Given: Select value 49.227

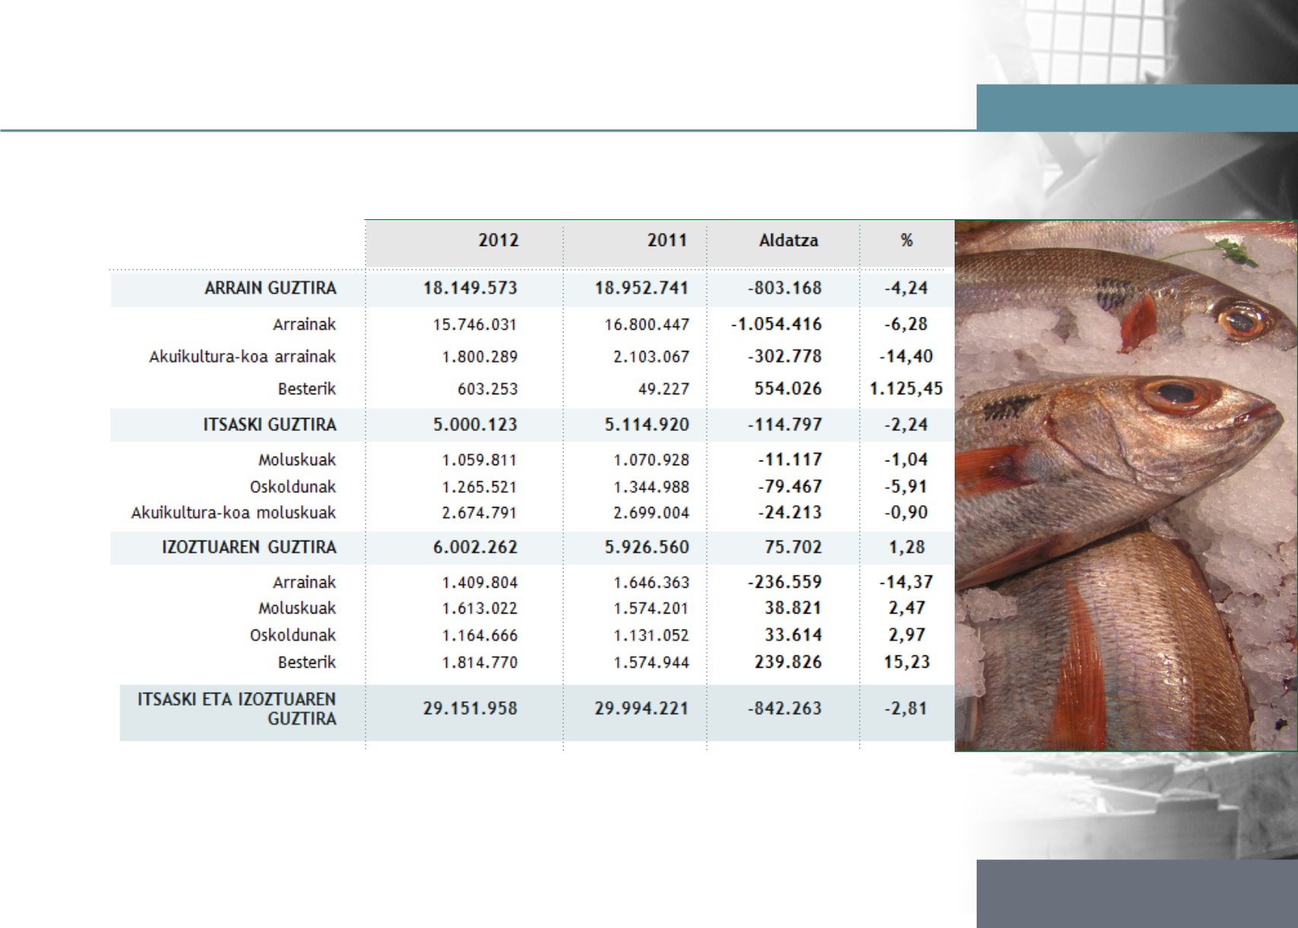Looking at the screenshot, I should (x=664, y=389).
